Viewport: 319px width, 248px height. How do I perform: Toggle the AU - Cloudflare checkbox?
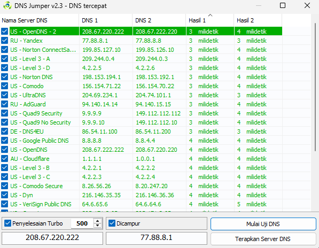[4, 159]
